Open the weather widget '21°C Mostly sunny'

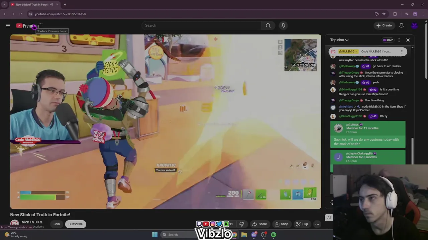coord(16,235)
